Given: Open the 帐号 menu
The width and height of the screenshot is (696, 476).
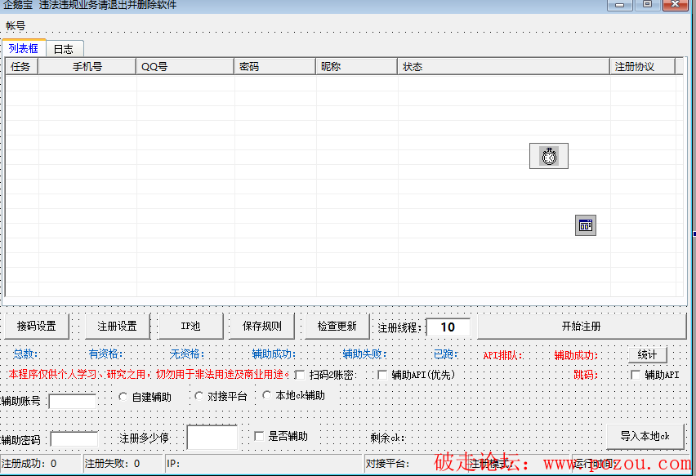Looking at the screenshot, I should click(x=16, y=26).
